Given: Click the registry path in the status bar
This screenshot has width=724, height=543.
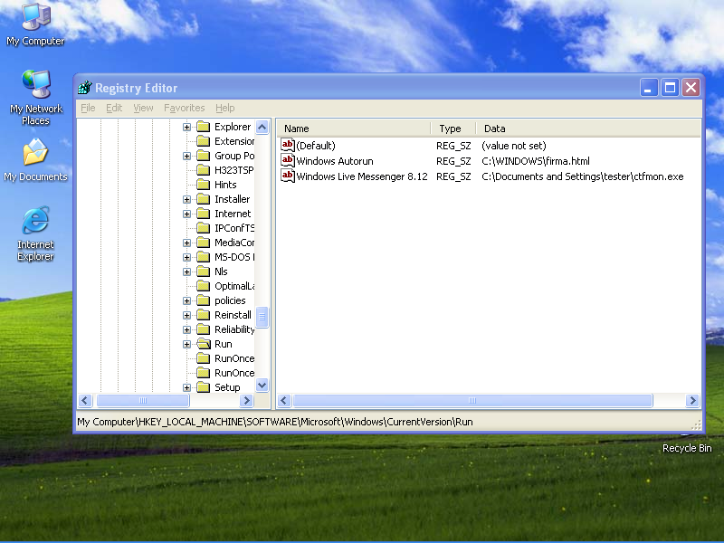Looking at the screenshot, I should coord(275,422).
